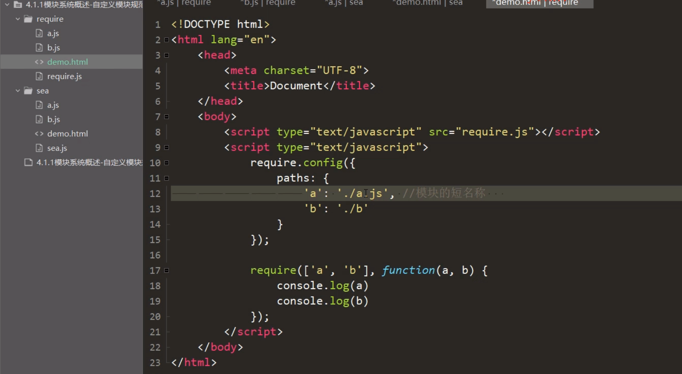682x374 pixels.
Task: Select the active demo.html | require tab
Action: pyautogui.click(x=539, y=3)
